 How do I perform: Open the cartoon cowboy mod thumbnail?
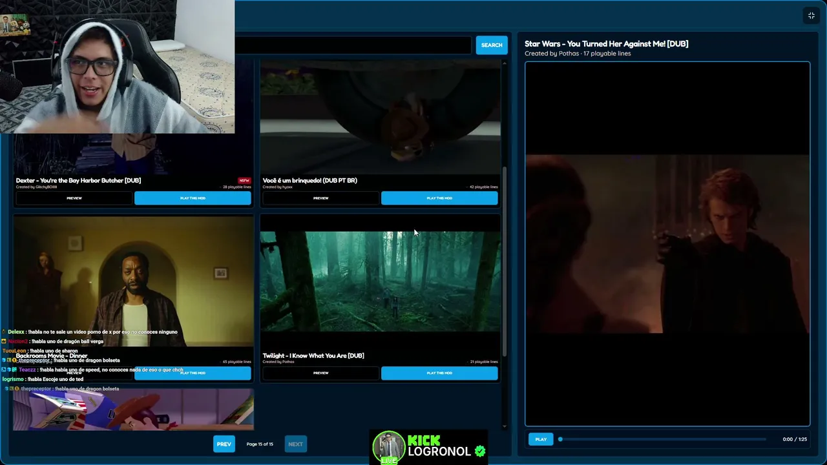134,409
